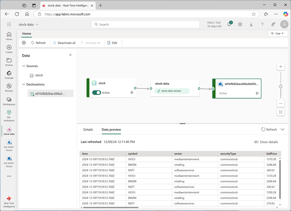Open Workspaces in the left sidebar

click(x=9, y=101)
